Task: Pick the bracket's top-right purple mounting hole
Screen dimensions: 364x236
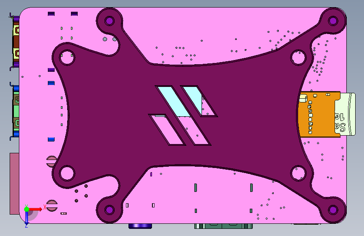Action: pos(333,21)
